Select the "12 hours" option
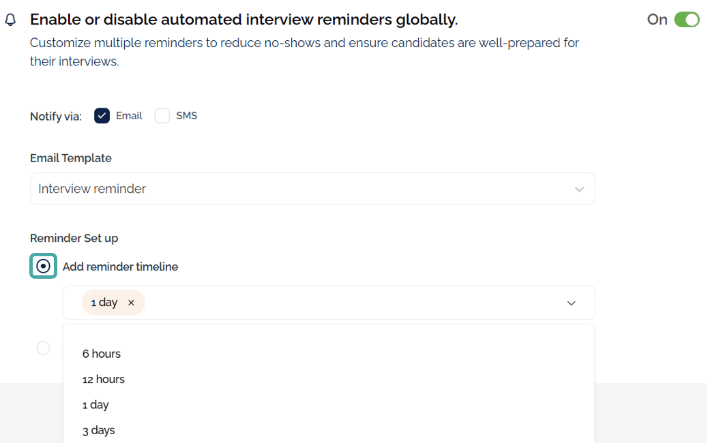Screen dimensions: 708x443 [104, 379]
